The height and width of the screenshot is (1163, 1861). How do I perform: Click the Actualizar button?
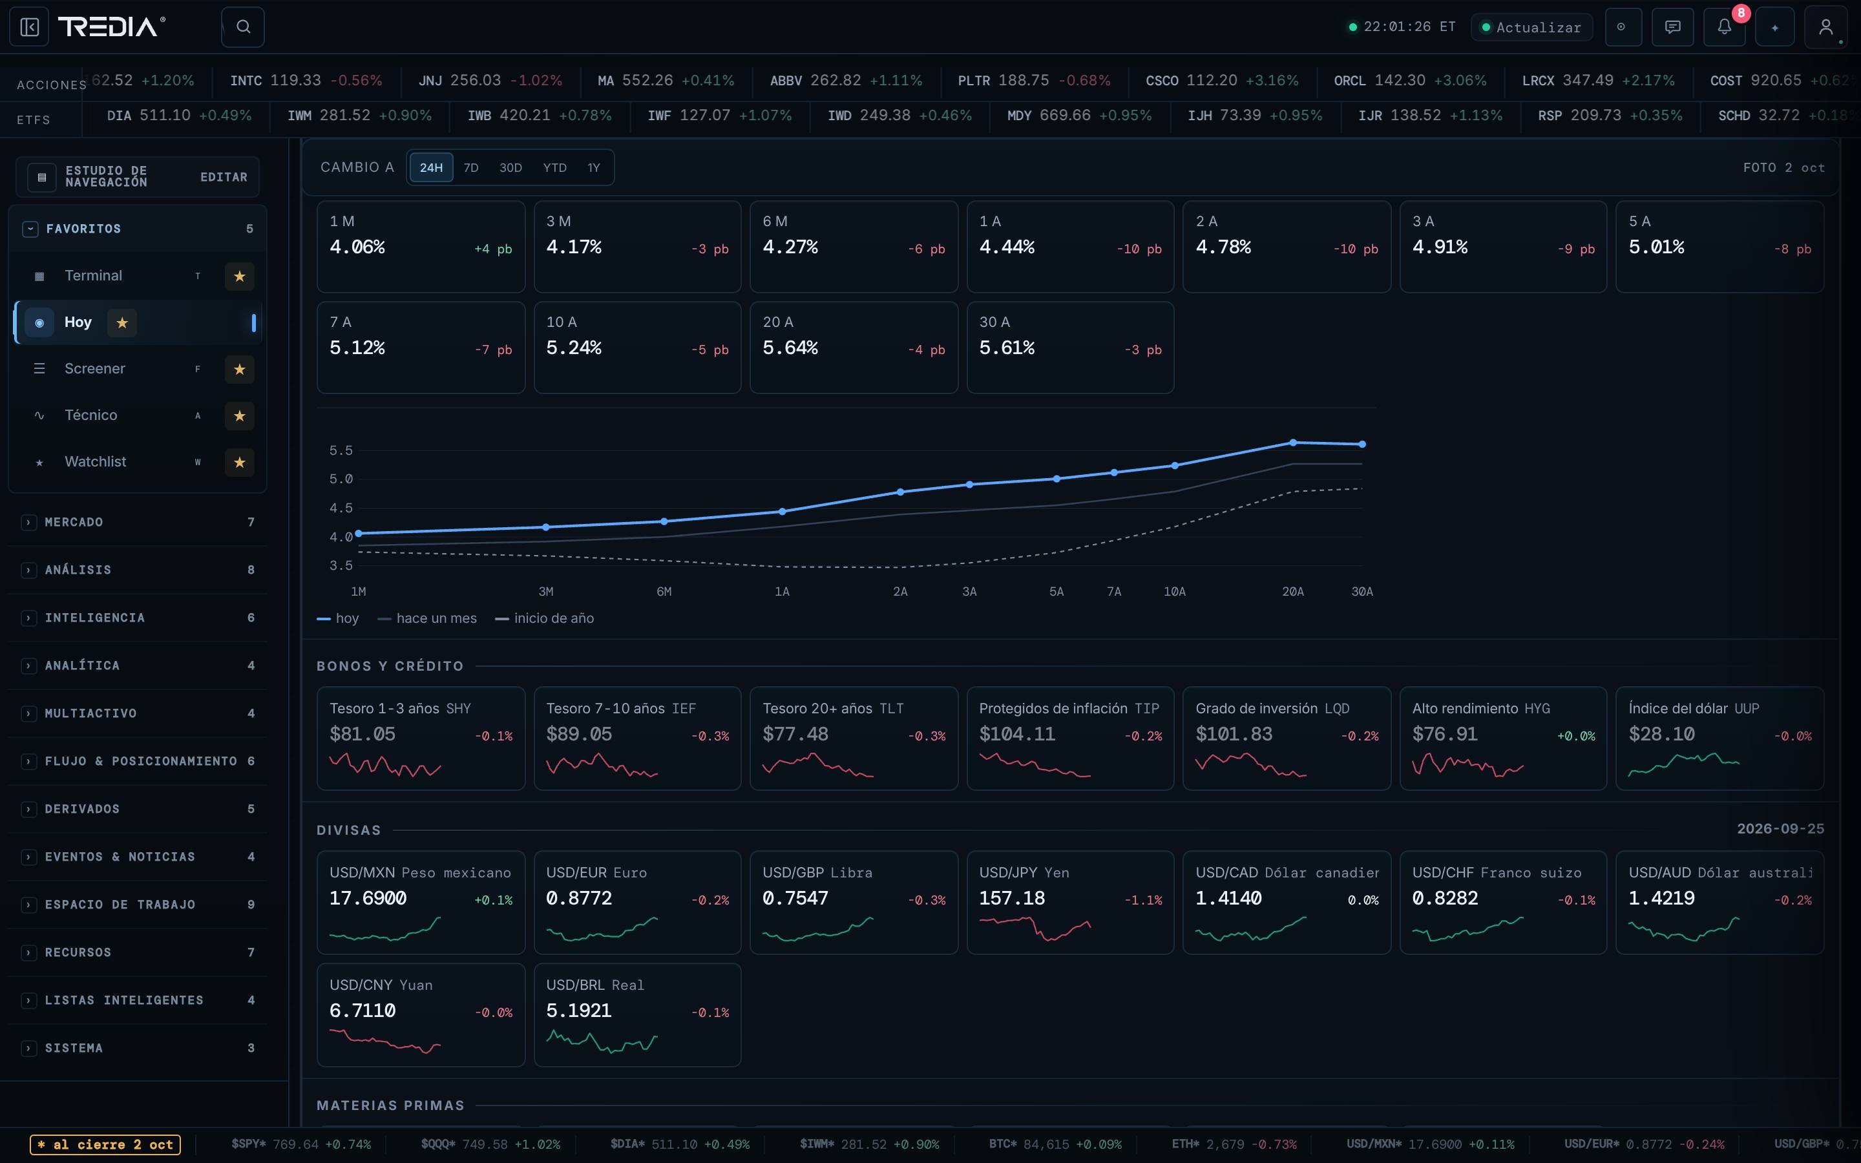(1532, 27)
